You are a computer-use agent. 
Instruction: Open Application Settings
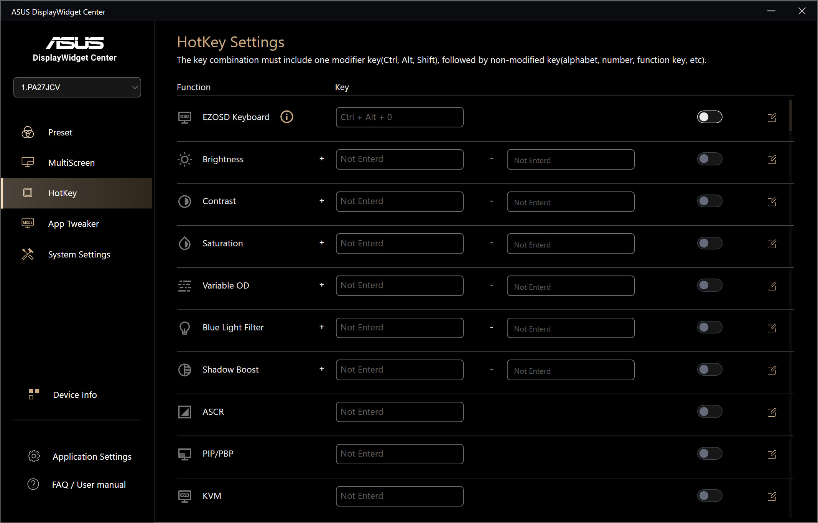(x=92, y=457)
